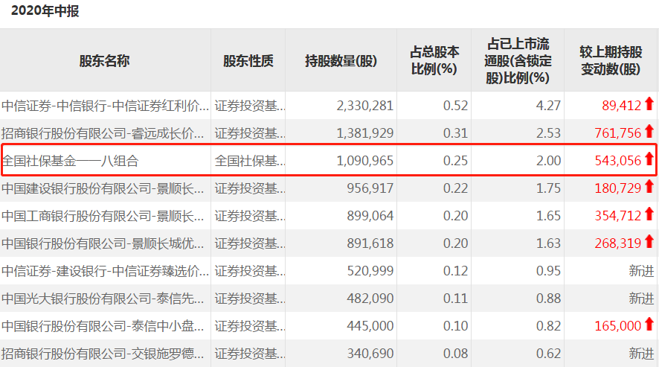This screenshot has width=659, height=367.
Task: Select shareholder 招商银行股份有限公司-交银施罗德...
Action: point(103,354)
